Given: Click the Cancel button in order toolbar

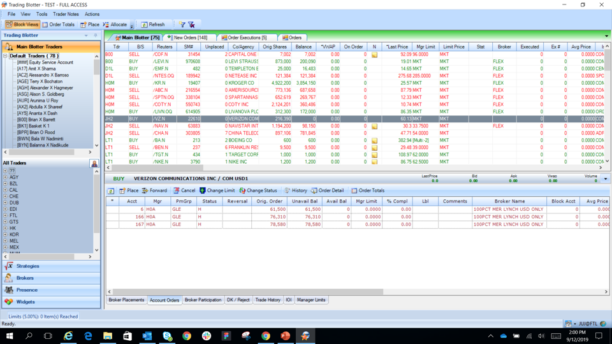Looking at the screenshot, I should [184, 190].
